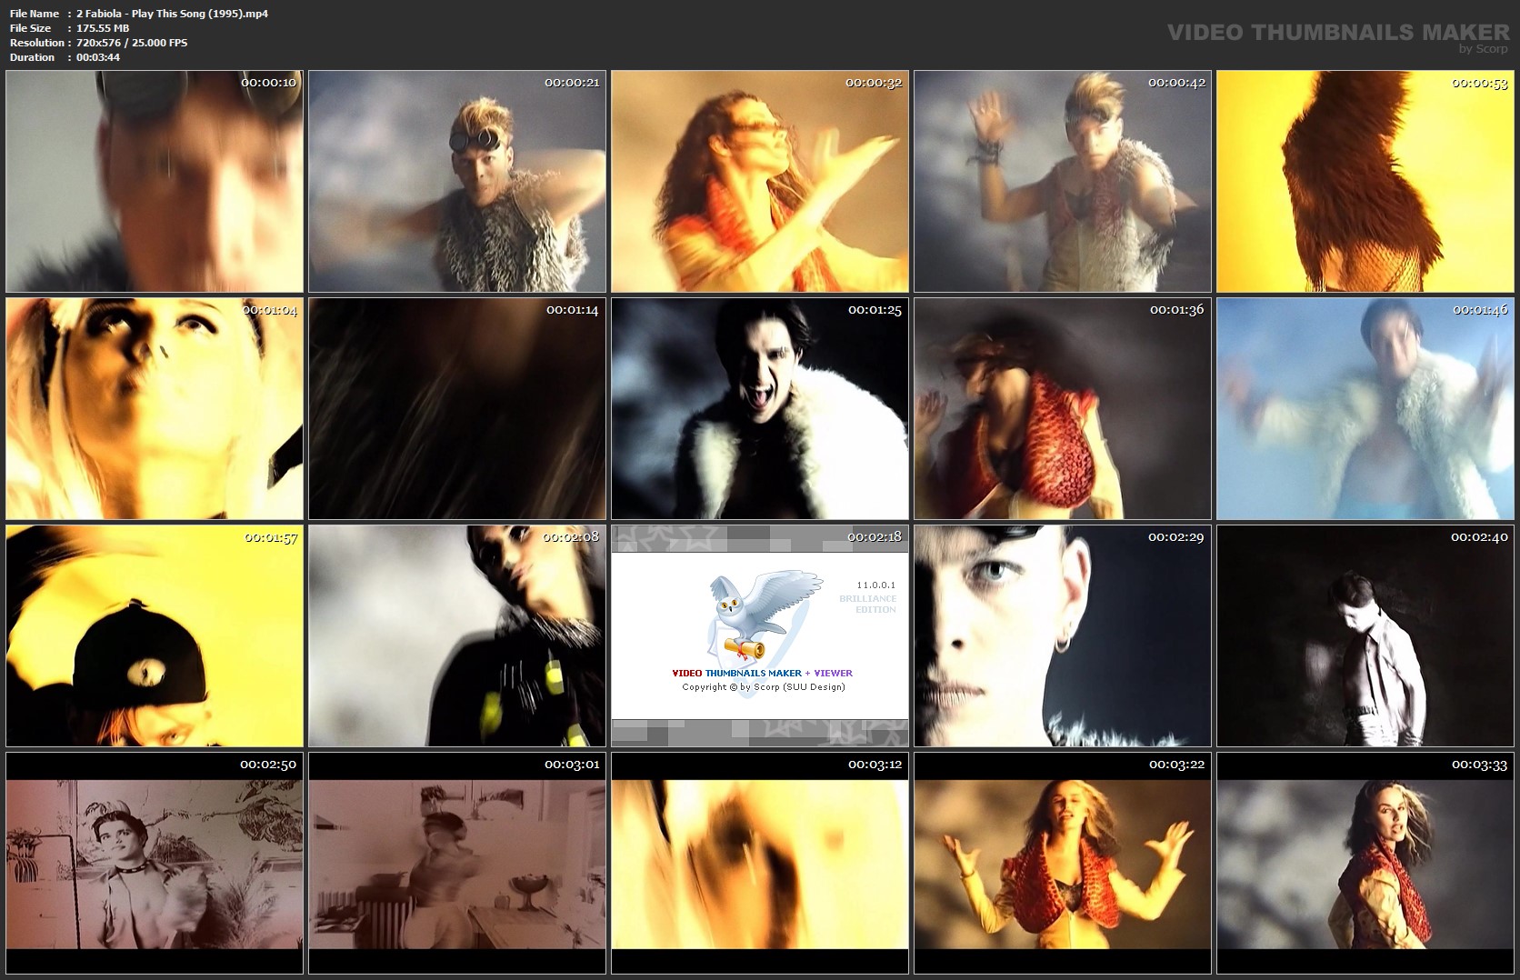This screenshot has width=1520, height=980.
Task: Select the frame stamped 00:00:32
Action: pyautogui.click(x=760, y=182)
